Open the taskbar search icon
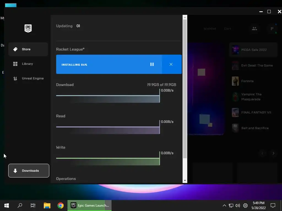This screenshot has width=282, height=211. (x=20, y=206)
